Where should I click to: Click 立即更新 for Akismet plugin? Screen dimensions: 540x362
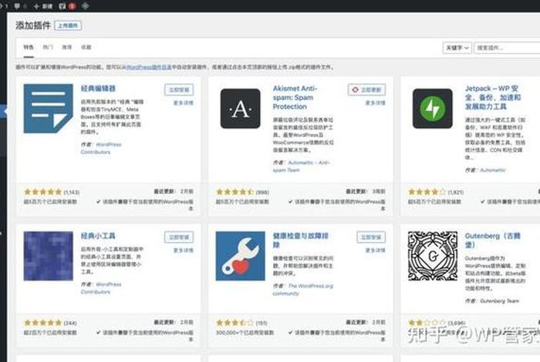(x=366, y=89)
